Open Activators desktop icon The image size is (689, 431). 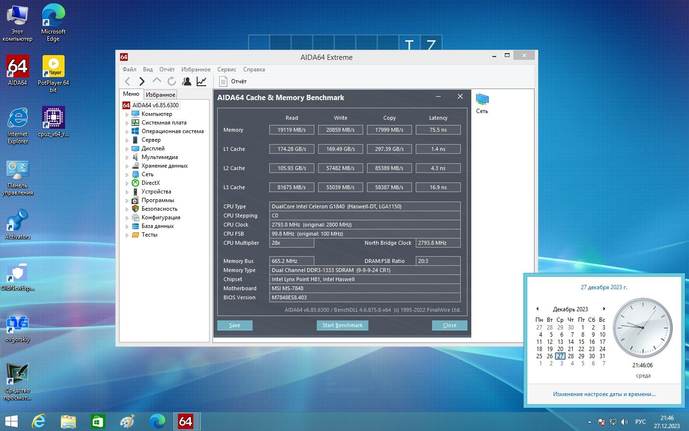click(x=18, y=224)
